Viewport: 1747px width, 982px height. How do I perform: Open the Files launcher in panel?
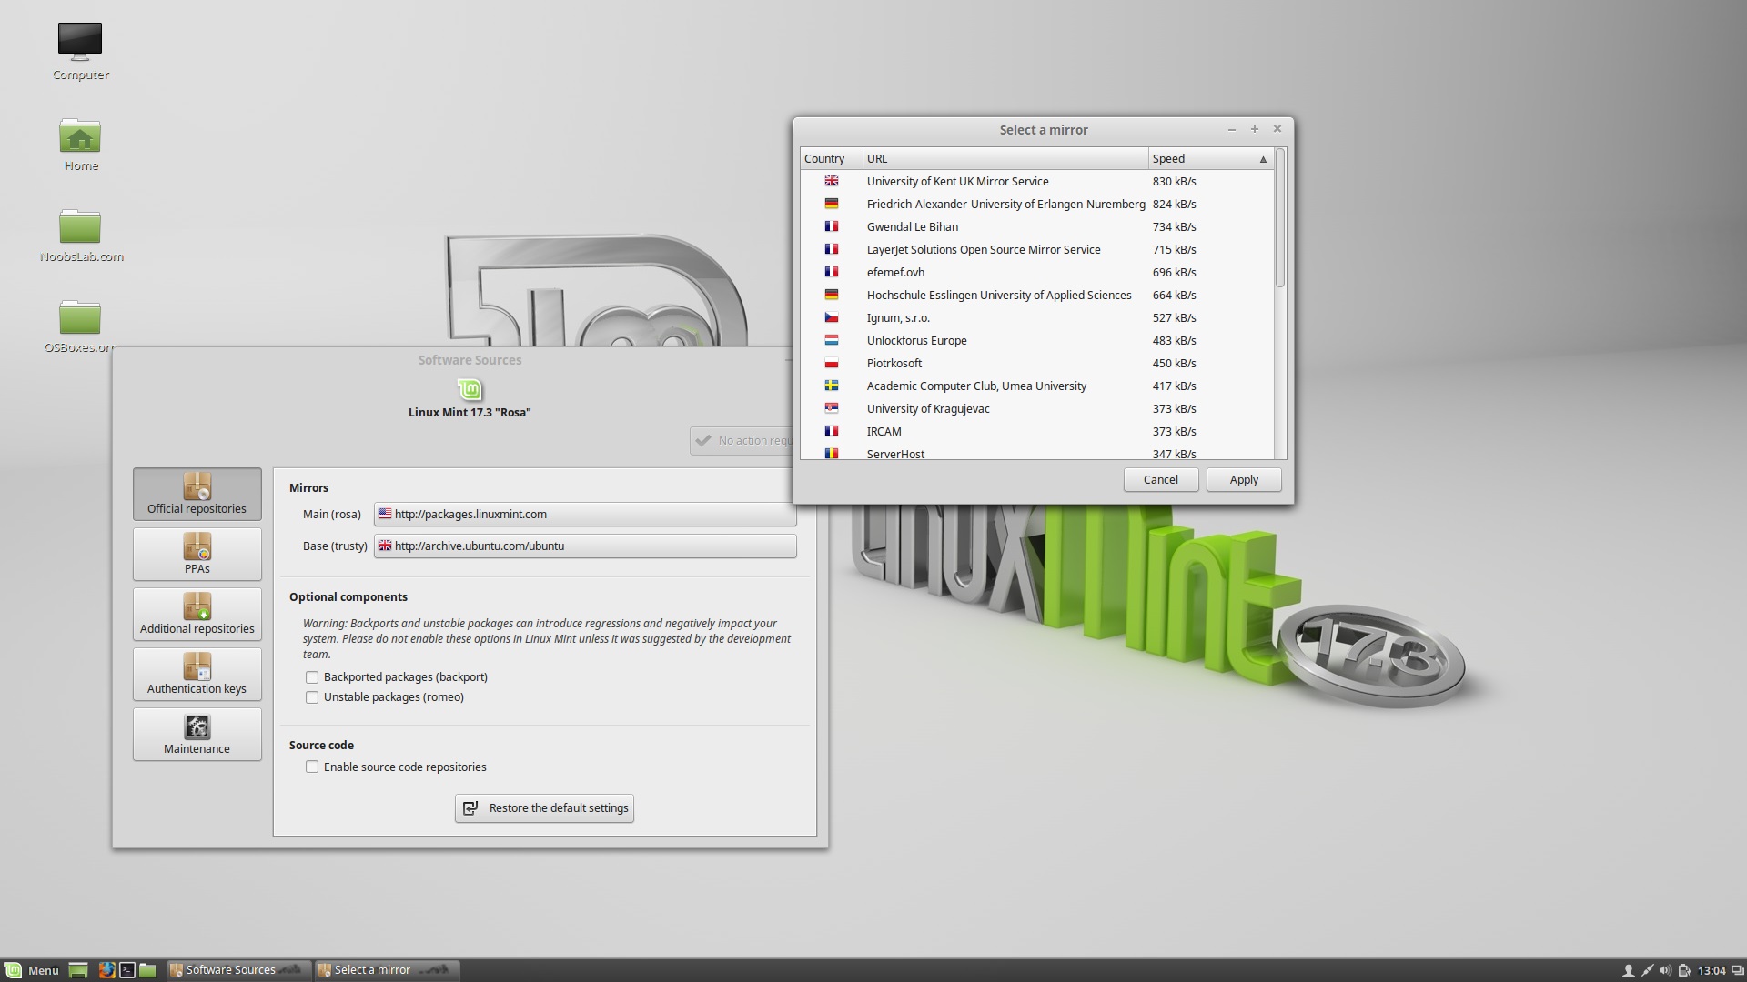tap(147, 970)
